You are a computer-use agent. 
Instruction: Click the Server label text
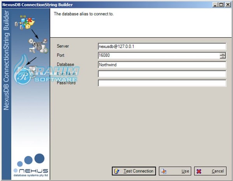point(63,46)
